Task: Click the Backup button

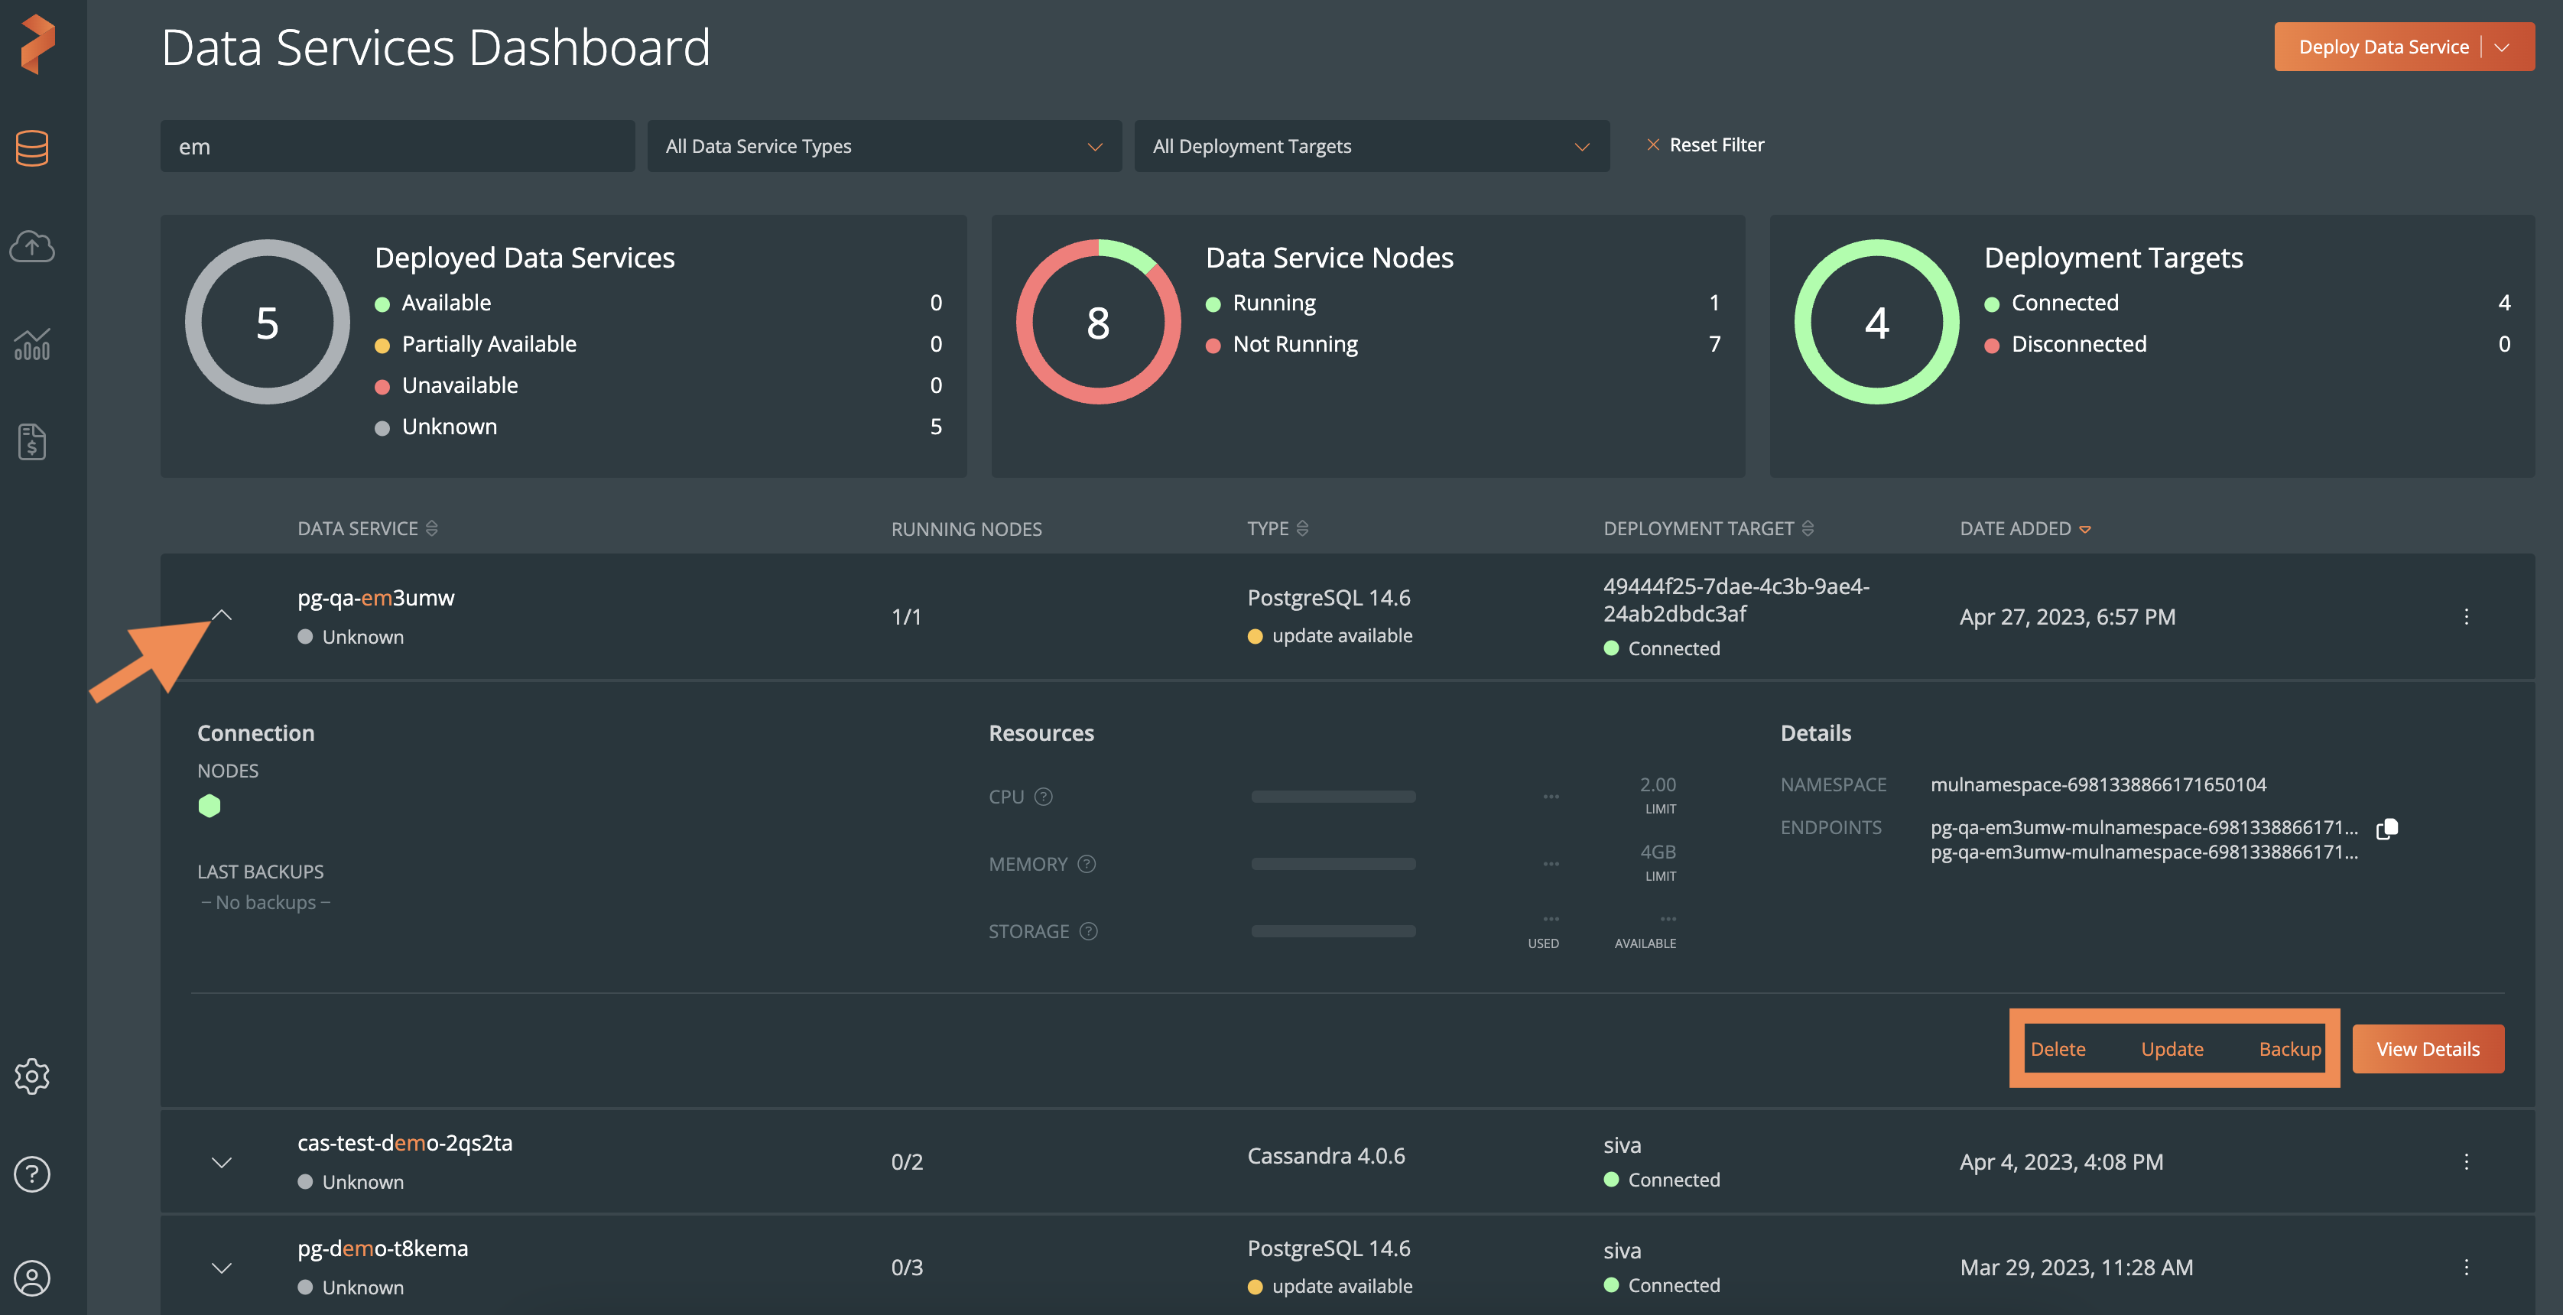Action: pos(2289,1050)
